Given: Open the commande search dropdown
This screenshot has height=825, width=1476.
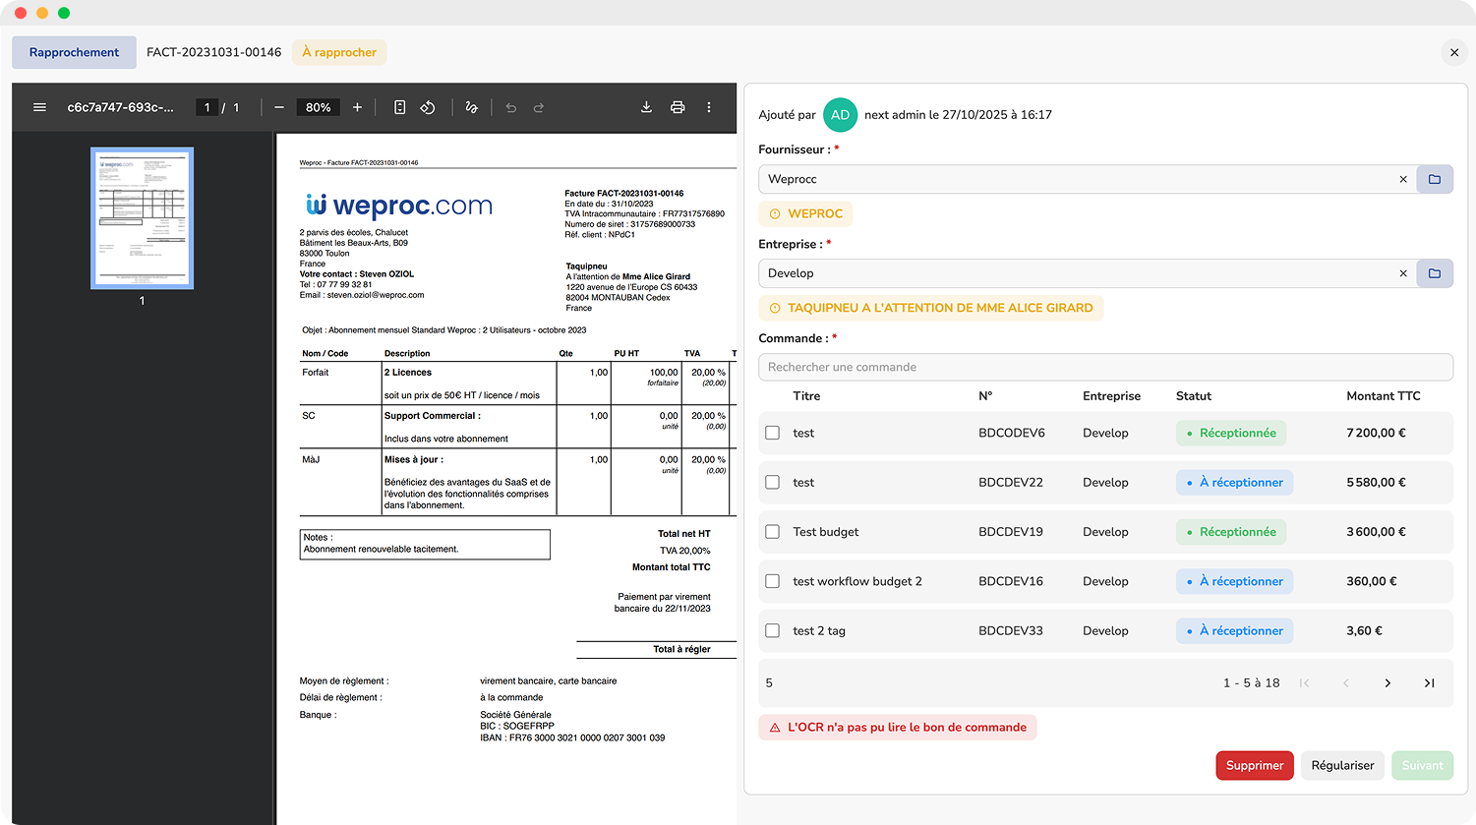Looking at the screenshot, I should point(1105,367).
